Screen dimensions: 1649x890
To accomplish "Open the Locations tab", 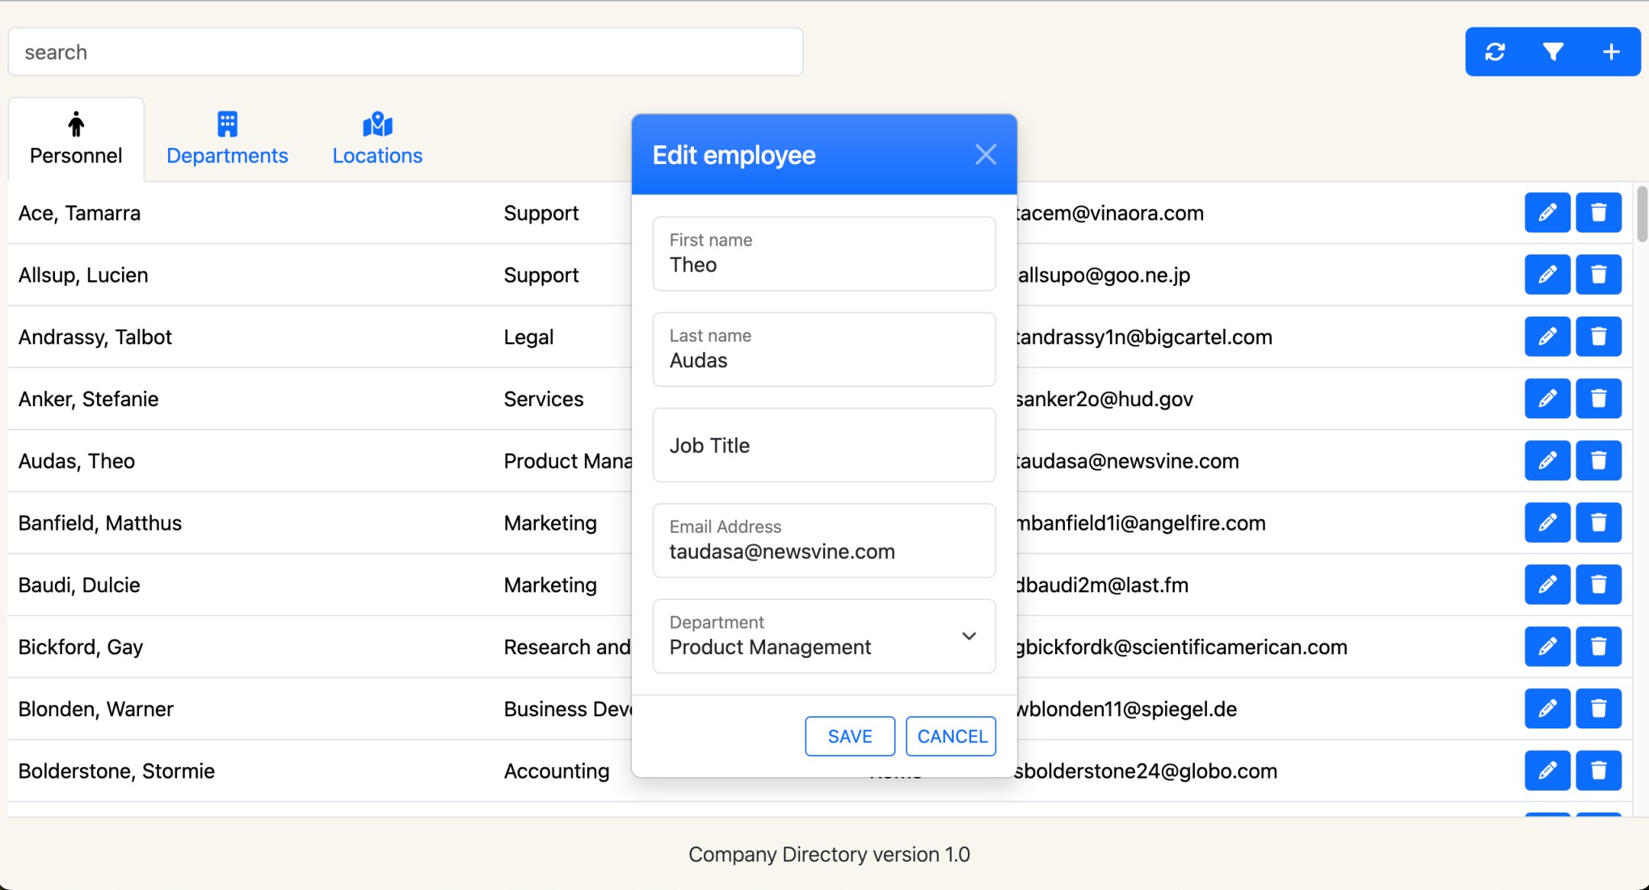I will coord(377,139).
